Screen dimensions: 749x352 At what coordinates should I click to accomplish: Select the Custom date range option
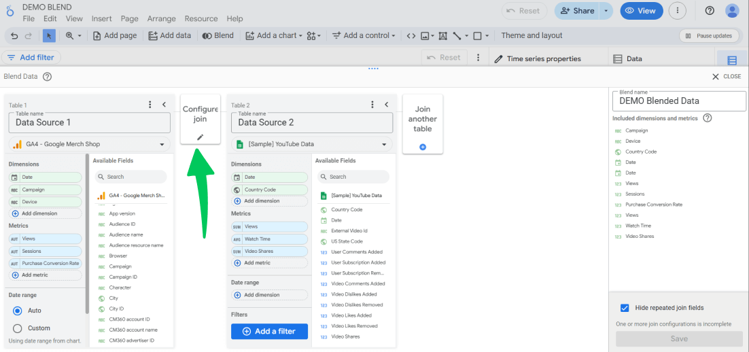[x=18, y=328]
